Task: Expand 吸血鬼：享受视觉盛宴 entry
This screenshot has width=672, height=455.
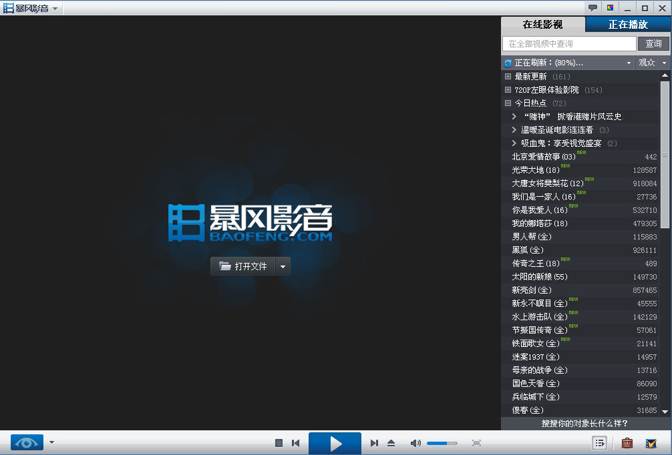Action: [514, 143]
